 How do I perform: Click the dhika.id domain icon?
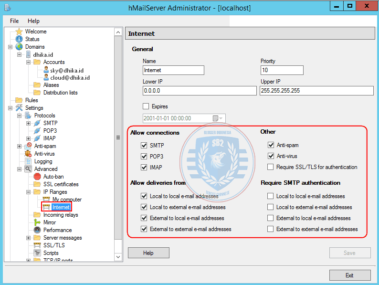(28, 54)
